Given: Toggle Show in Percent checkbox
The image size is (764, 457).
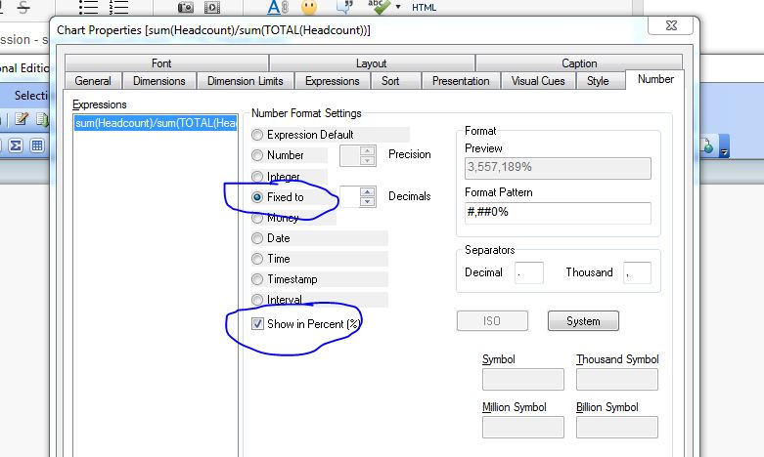Looking at the screenshot, I should point(257,324).
